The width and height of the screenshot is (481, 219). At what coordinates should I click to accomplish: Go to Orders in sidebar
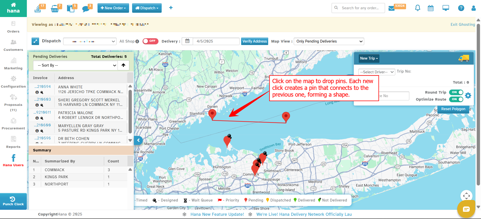pyautogui.click(x=13, y=27)
